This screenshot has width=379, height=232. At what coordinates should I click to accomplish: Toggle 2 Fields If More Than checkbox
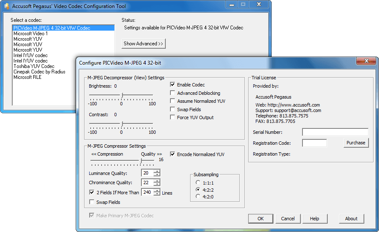92,192
